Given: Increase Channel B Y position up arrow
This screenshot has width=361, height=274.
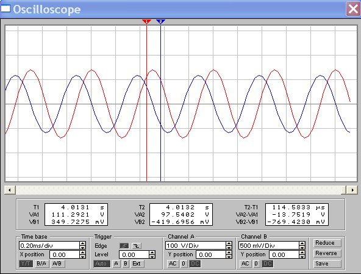Looking at the screenshot, I should [x=302, y=253].
